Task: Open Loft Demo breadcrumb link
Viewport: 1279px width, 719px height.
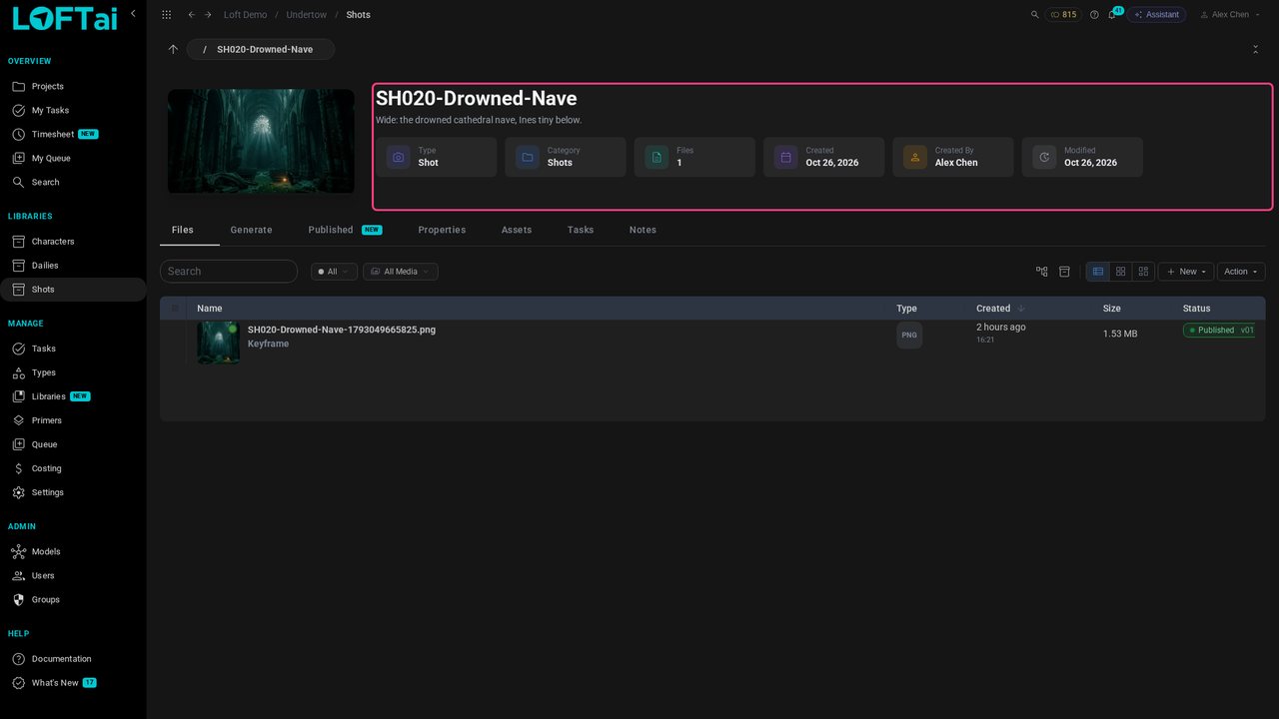Action: click(245, 15)
